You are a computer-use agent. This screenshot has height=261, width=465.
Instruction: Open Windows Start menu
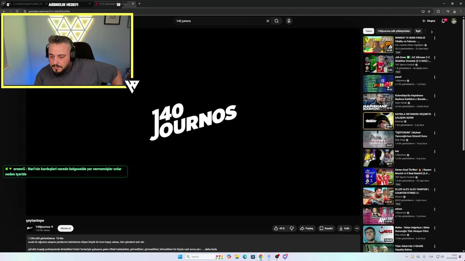(x=180, y=257)
